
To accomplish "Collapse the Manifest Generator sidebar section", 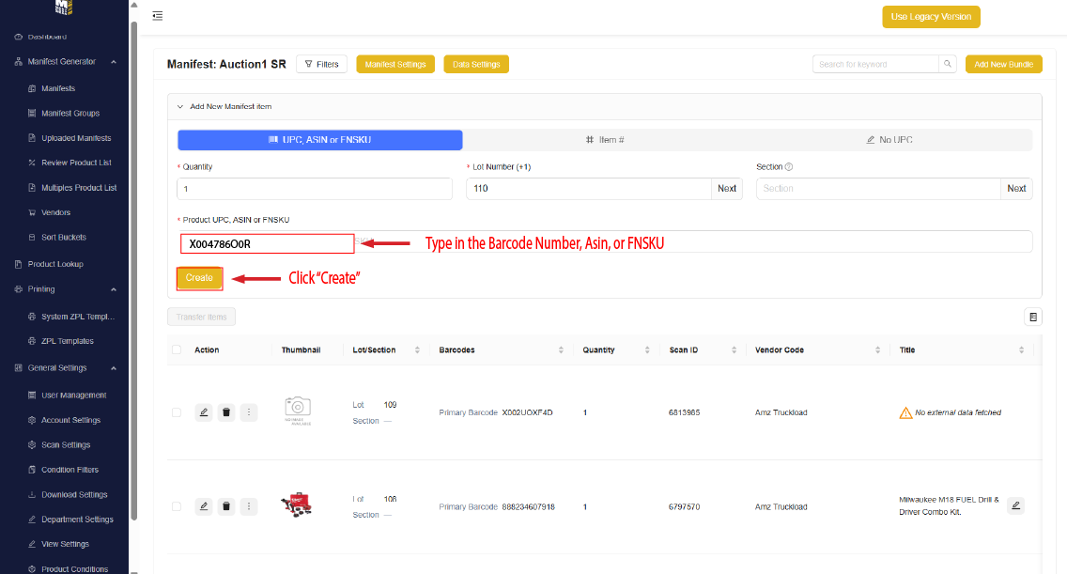I will (114, 62).
